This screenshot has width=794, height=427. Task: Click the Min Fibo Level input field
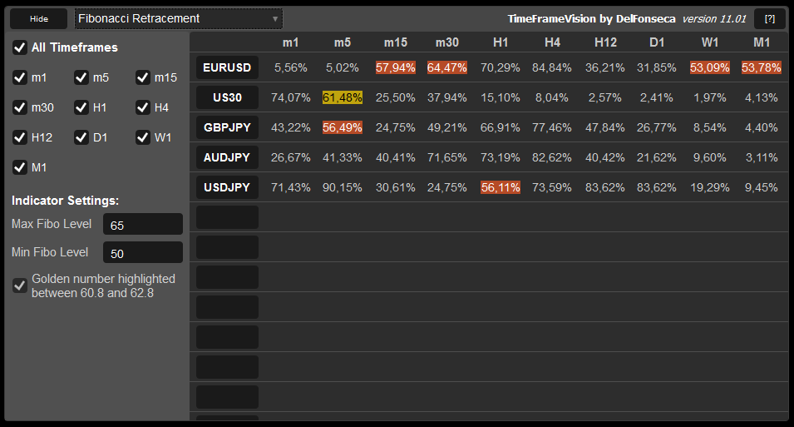click(143, 252)
